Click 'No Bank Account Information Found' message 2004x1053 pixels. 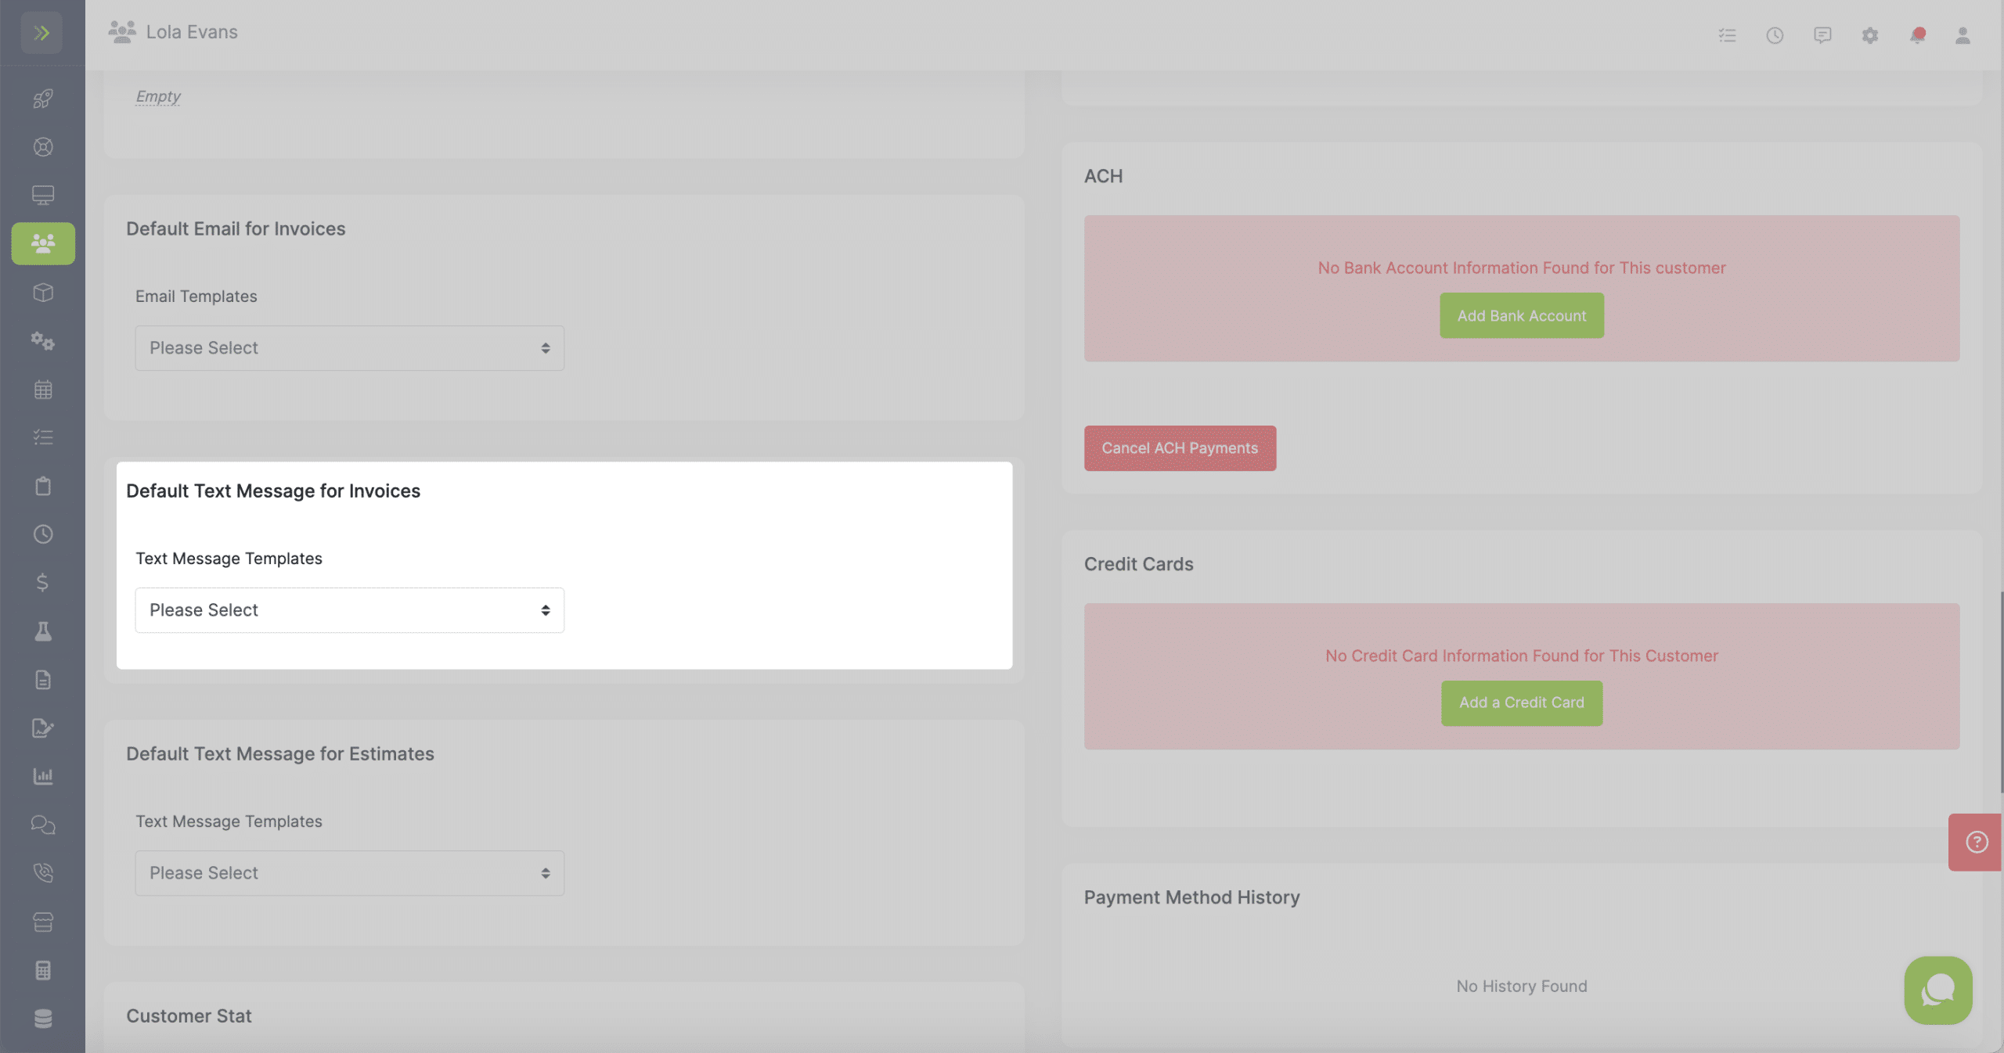1522,268
